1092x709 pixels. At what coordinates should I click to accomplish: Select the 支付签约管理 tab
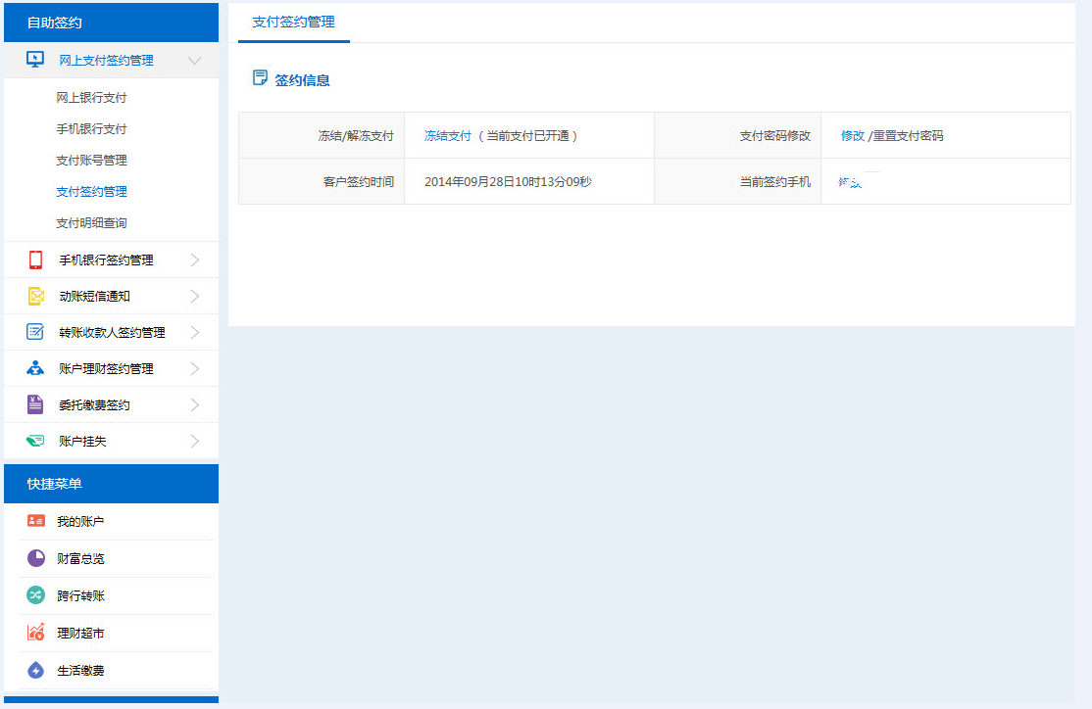(293, 22)
